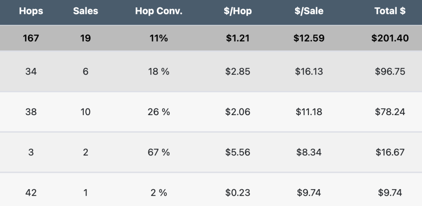This screenshot has height=206, width=422.
Task: Click the $78.24 total cell
Action: tap(390, 112)
